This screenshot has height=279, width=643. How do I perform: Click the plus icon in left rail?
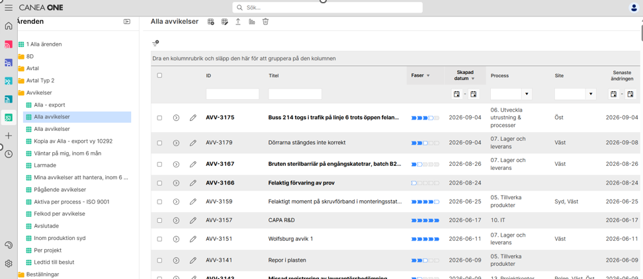9,136
